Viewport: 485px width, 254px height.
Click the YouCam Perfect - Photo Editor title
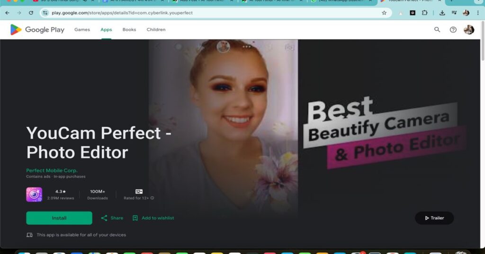click(x=99, y=143)
